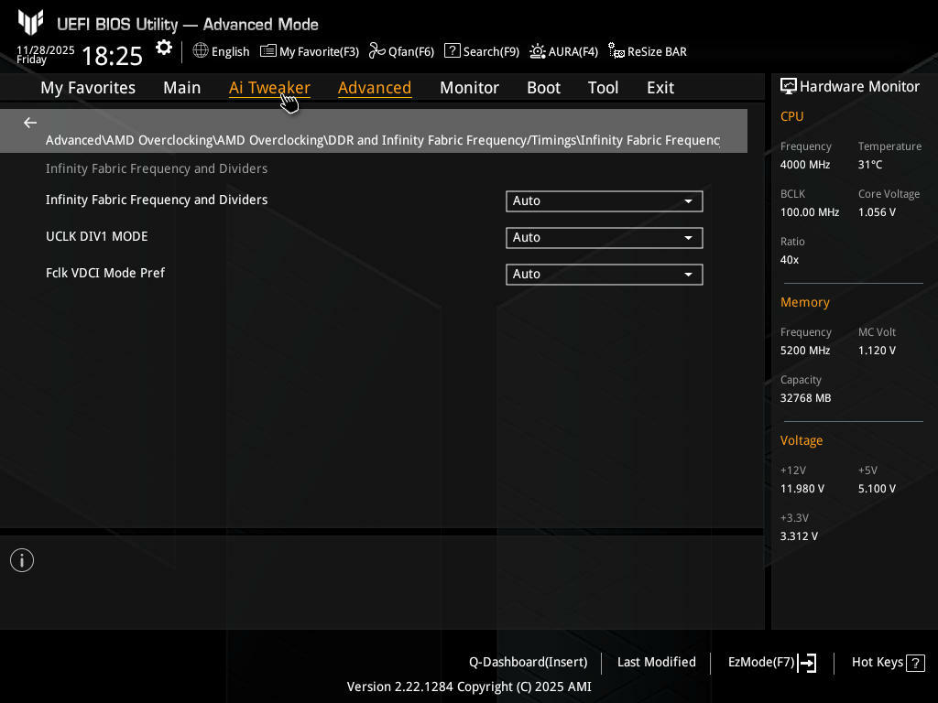The image size is (938, 703).
Task: Toggle ReSize BAR option
Action: click(x=648, y=51)
